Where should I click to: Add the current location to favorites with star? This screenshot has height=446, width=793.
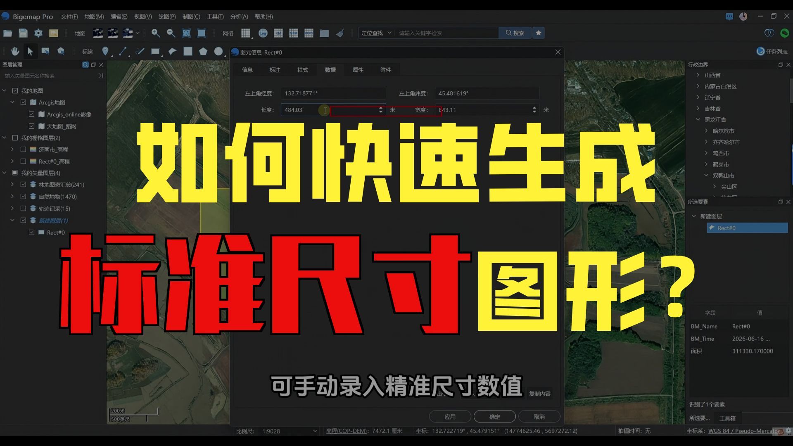[539, 33]
